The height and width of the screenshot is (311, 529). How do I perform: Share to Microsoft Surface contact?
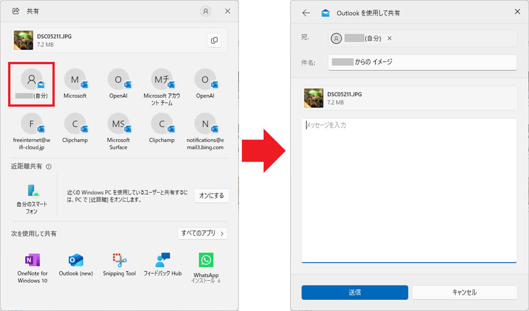pos(118,131)
